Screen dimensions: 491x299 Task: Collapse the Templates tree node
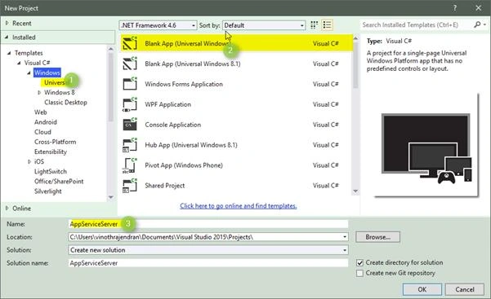coord(9,53)
